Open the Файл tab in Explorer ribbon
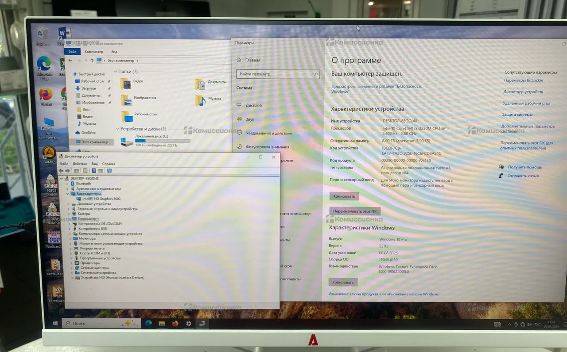This screenshot has width=567, height=352. pyautogui.click(x=73, y=52)
